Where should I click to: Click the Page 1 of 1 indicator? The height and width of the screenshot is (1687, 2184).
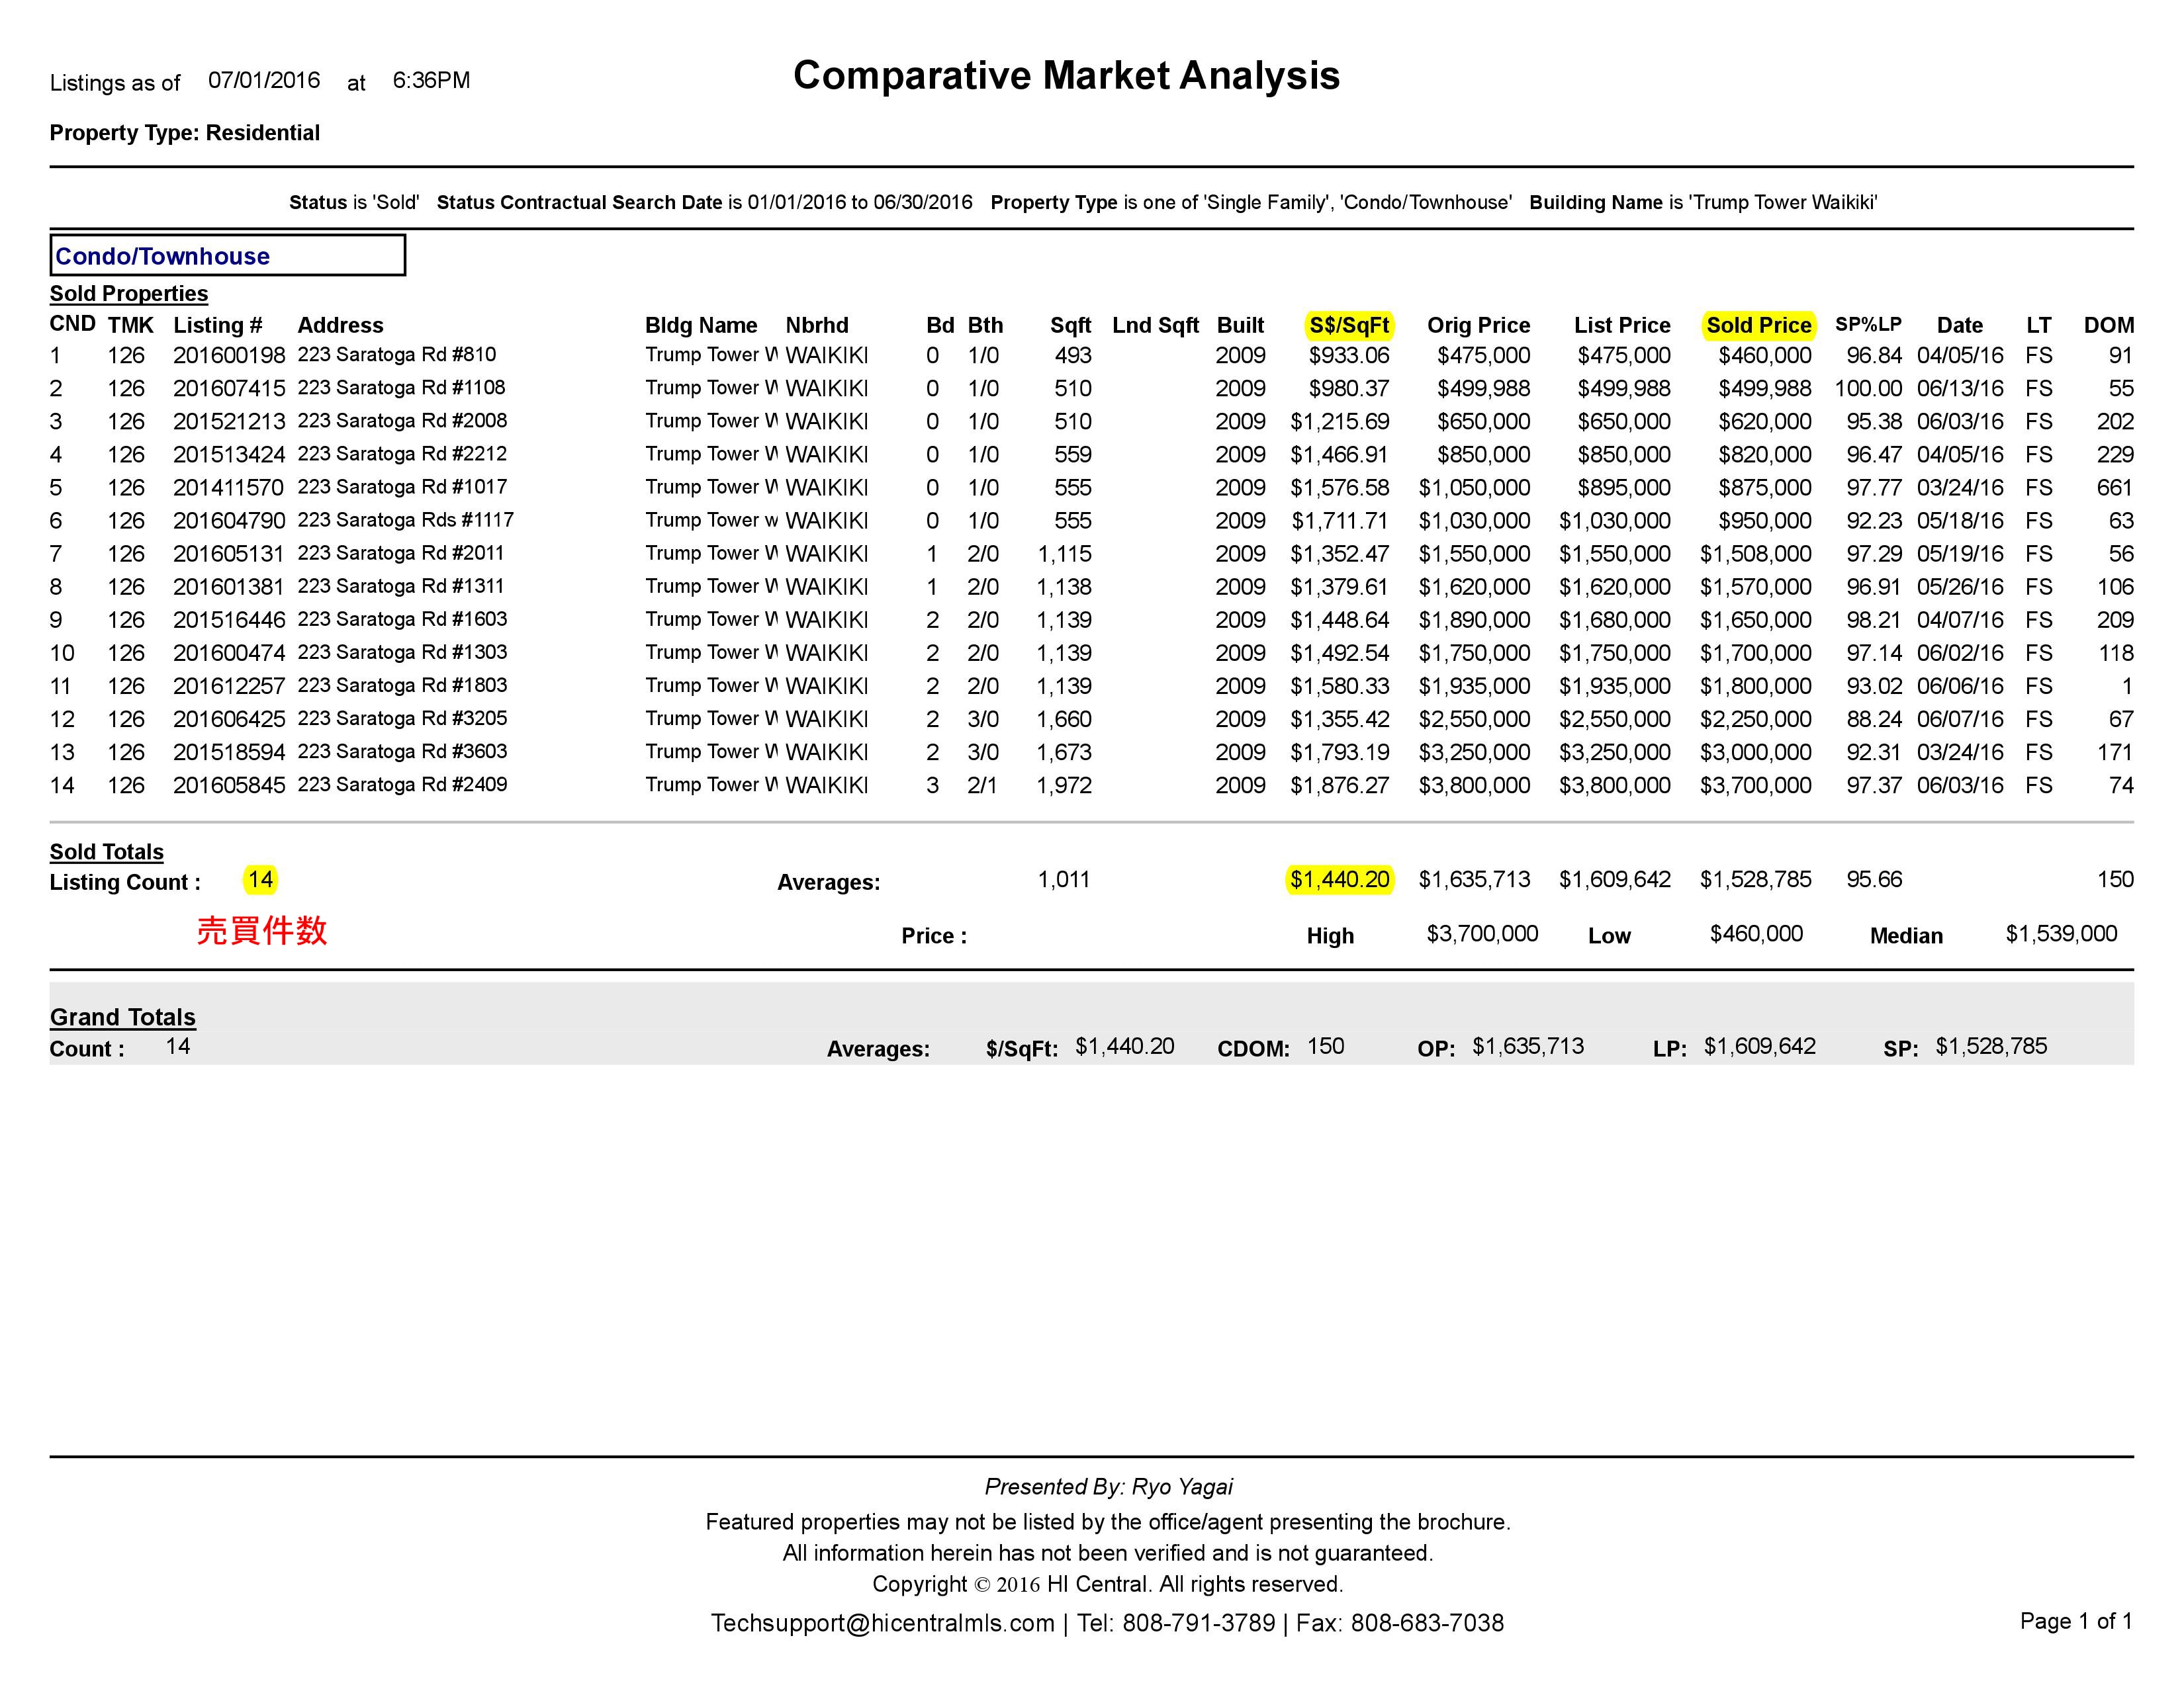(2076, 1621)
